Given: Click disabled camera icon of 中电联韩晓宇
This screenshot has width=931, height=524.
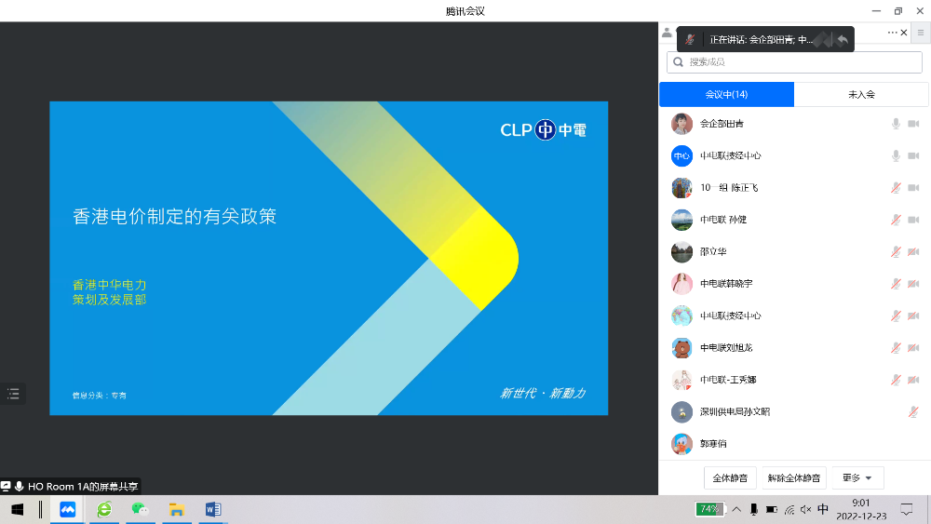Looking at the screenshot, I should pos(913,284).
